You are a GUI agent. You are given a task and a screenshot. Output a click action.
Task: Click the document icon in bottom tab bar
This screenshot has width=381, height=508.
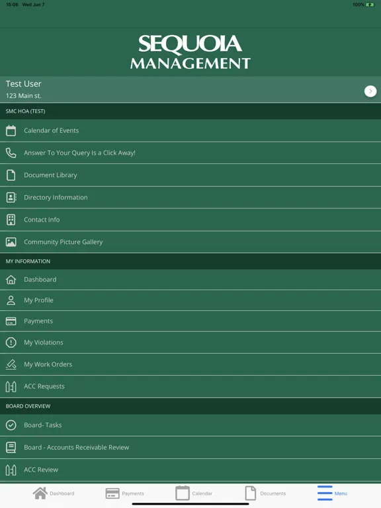(x=251, y=493)
